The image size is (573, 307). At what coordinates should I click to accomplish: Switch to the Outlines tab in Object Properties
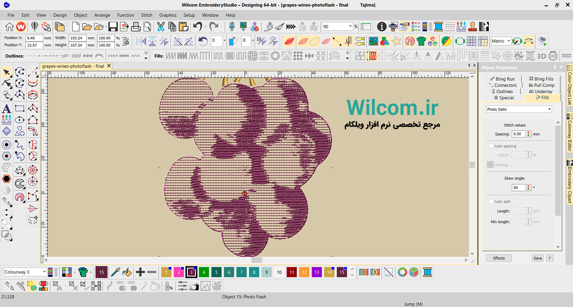[x=502, y=91]
